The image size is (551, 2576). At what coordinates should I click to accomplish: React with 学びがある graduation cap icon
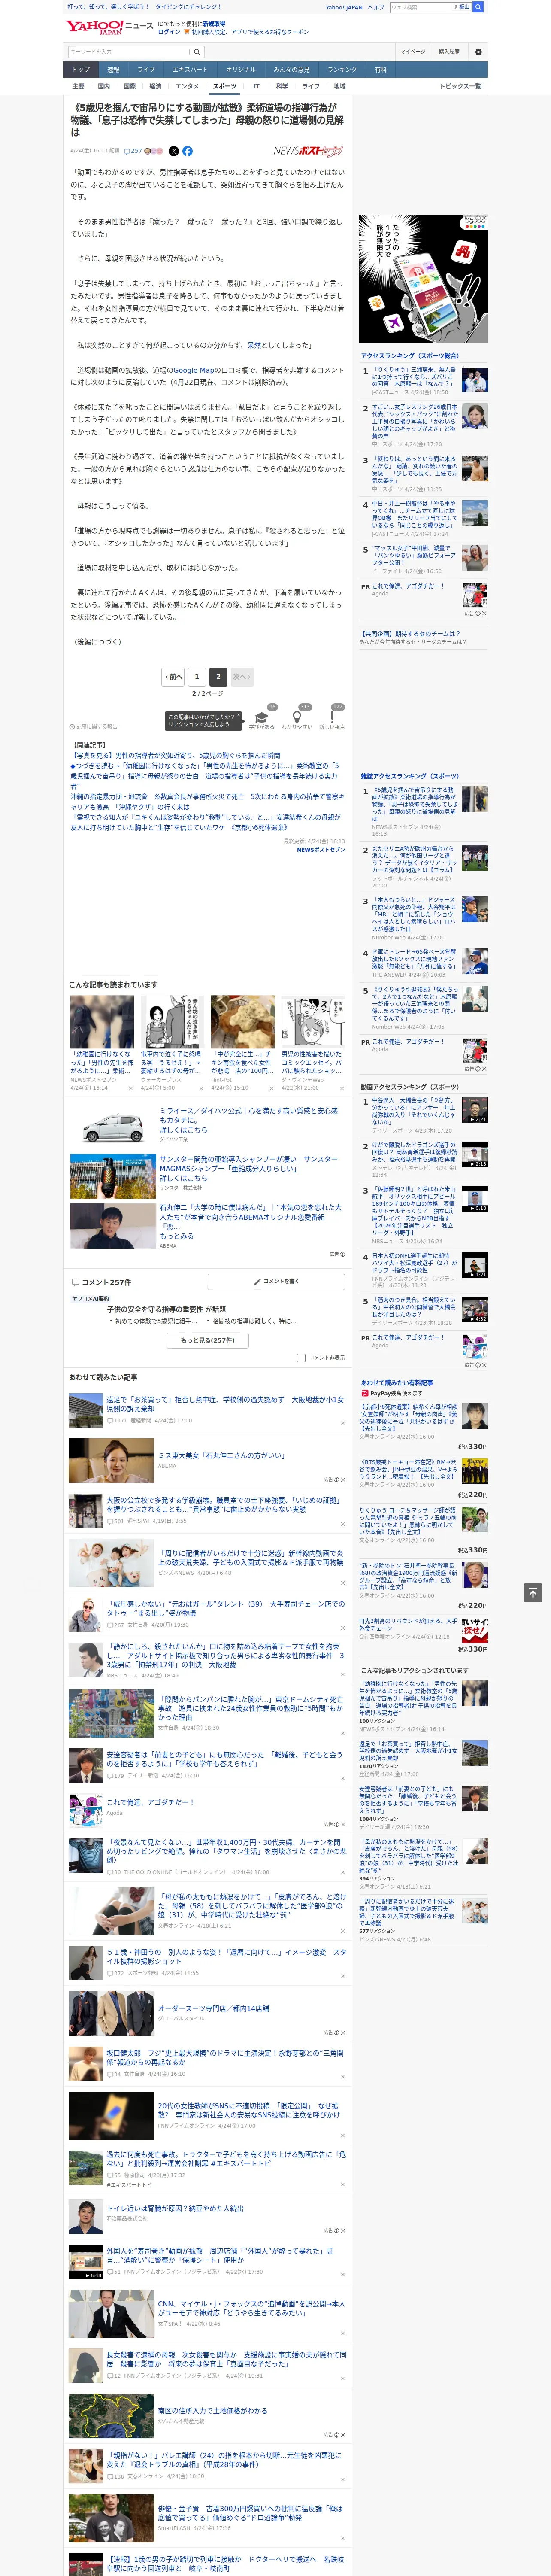pos(262,716)
